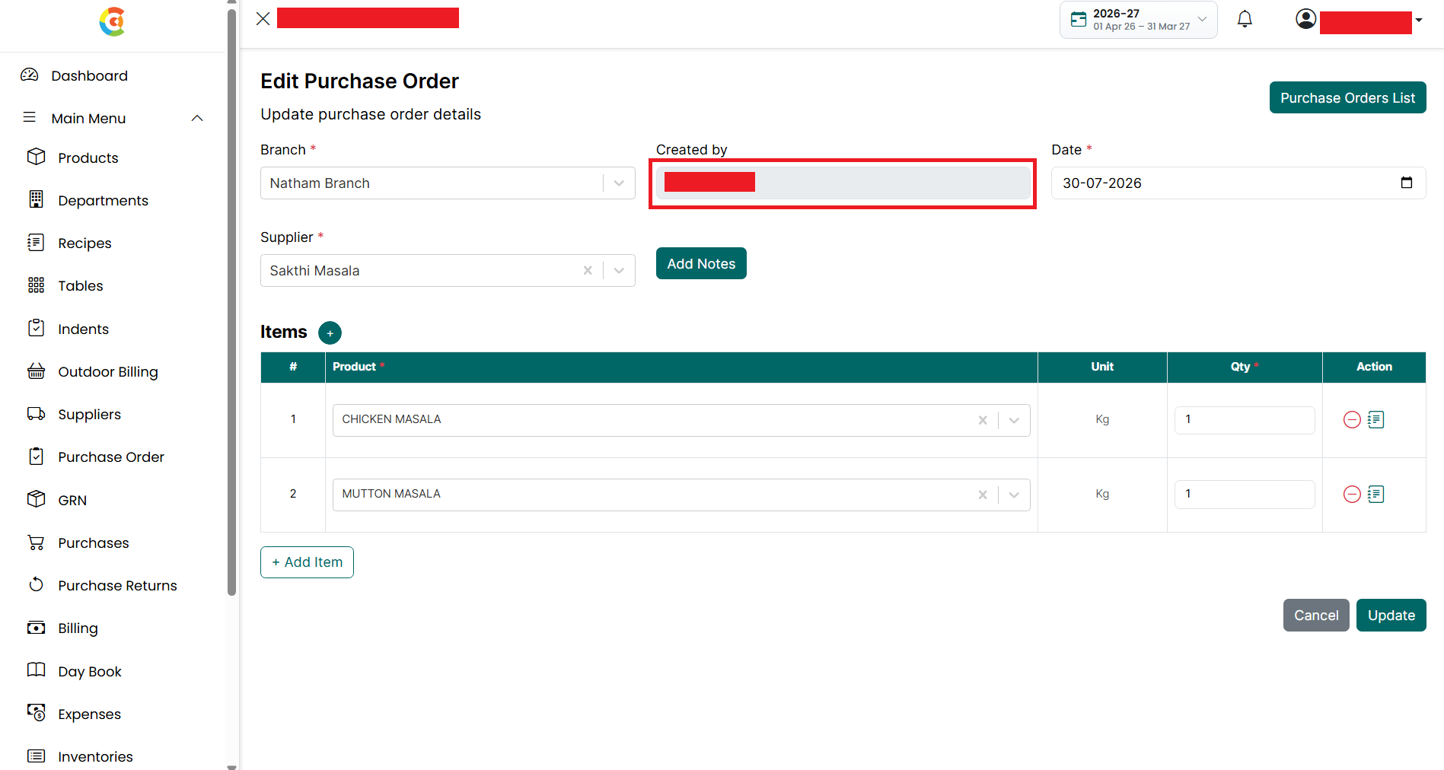Expand the MUTTON MASALA product dropdown

point(1014,495)
